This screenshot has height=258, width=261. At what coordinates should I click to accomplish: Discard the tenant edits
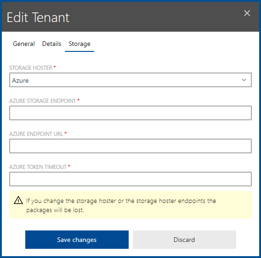(x=184, y=240)
